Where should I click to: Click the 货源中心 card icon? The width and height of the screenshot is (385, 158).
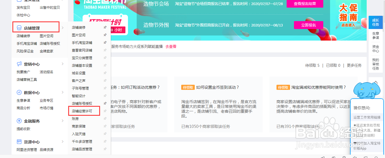pyautogui.click(x=19, y=142)
